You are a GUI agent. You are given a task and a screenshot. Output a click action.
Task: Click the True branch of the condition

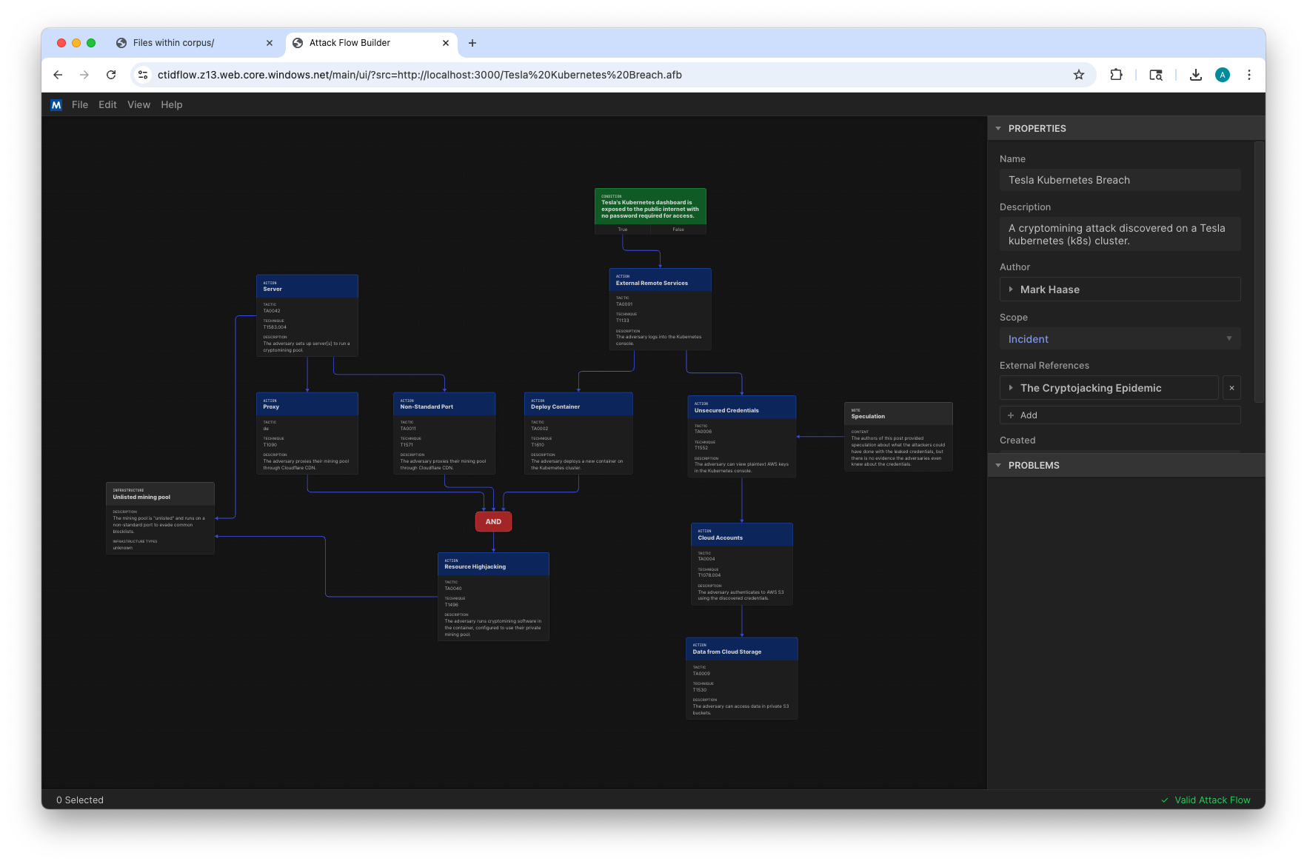tap(623, 230)
